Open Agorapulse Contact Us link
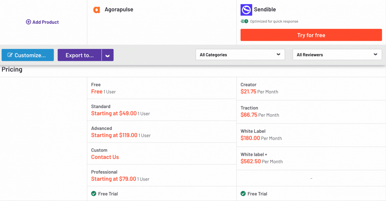386x201 pixels. (x=105, y=157)
